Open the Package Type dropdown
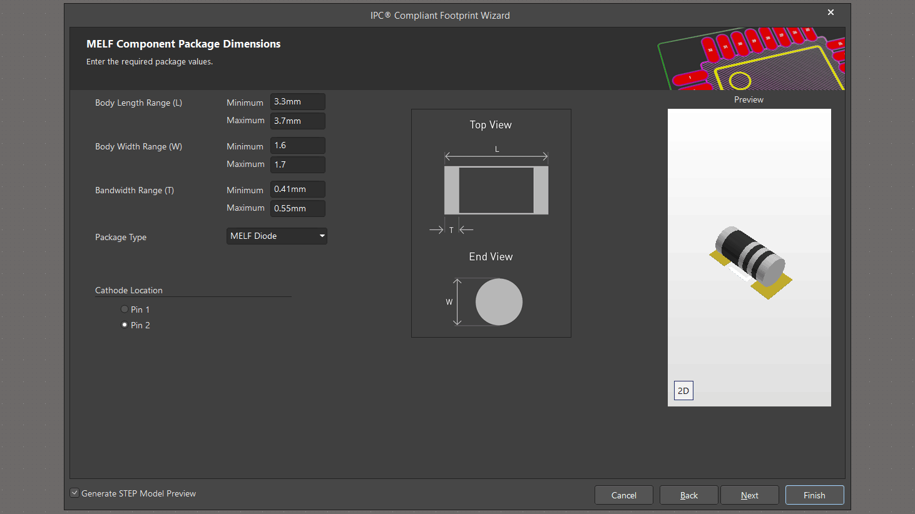The image size is (915, 514). [277, 236]
